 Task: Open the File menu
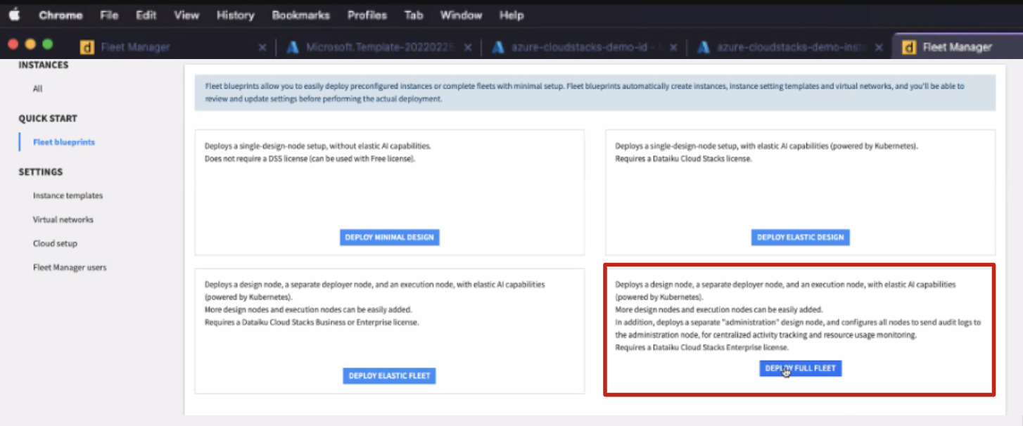109,15
